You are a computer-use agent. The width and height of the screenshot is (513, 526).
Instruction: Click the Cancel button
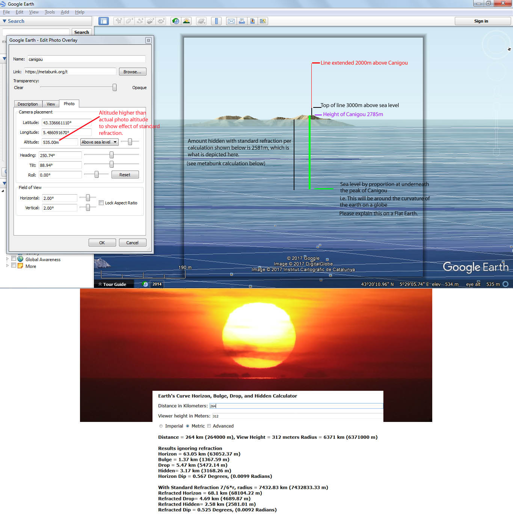pos(133,243)
